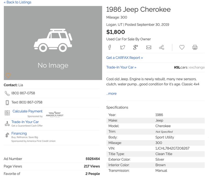209x176 pixels.
Task: Click the KSL cars exchange logo
Action: coord(189,67)
